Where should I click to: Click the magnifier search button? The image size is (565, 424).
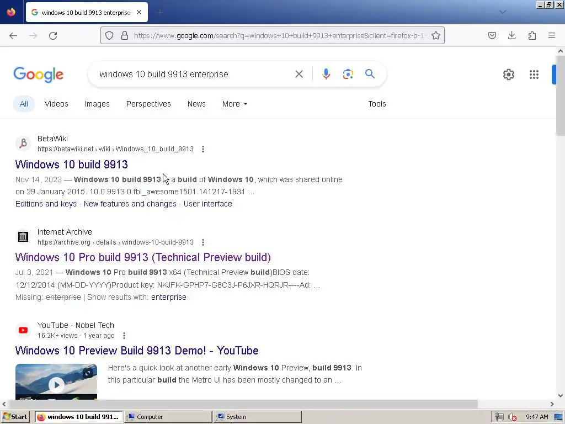pyautogui.click(x=370, y=74)
